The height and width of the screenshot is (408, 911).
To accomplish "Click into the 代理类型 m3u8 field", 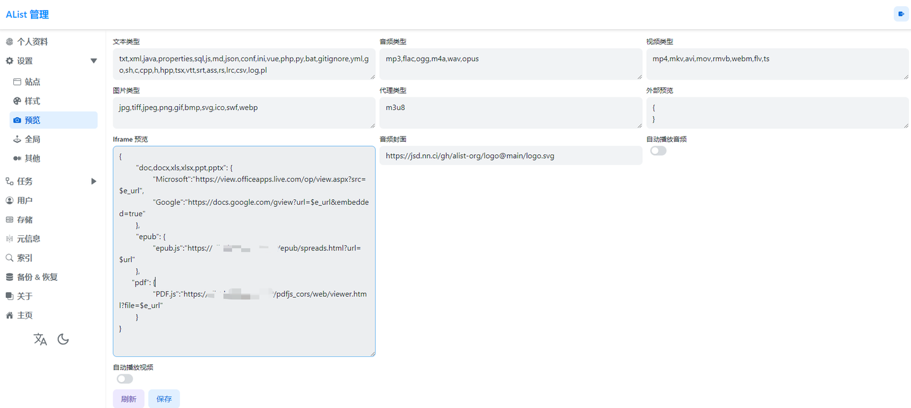I will [x=511, y=113].
